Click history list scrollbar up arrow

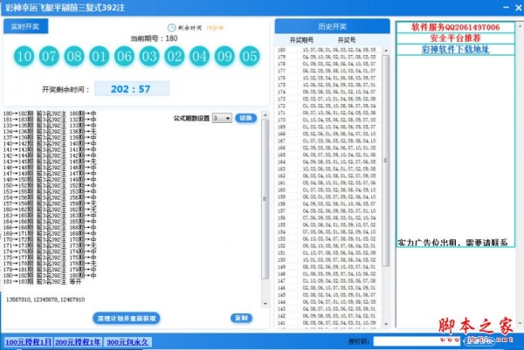click(386, 51)
